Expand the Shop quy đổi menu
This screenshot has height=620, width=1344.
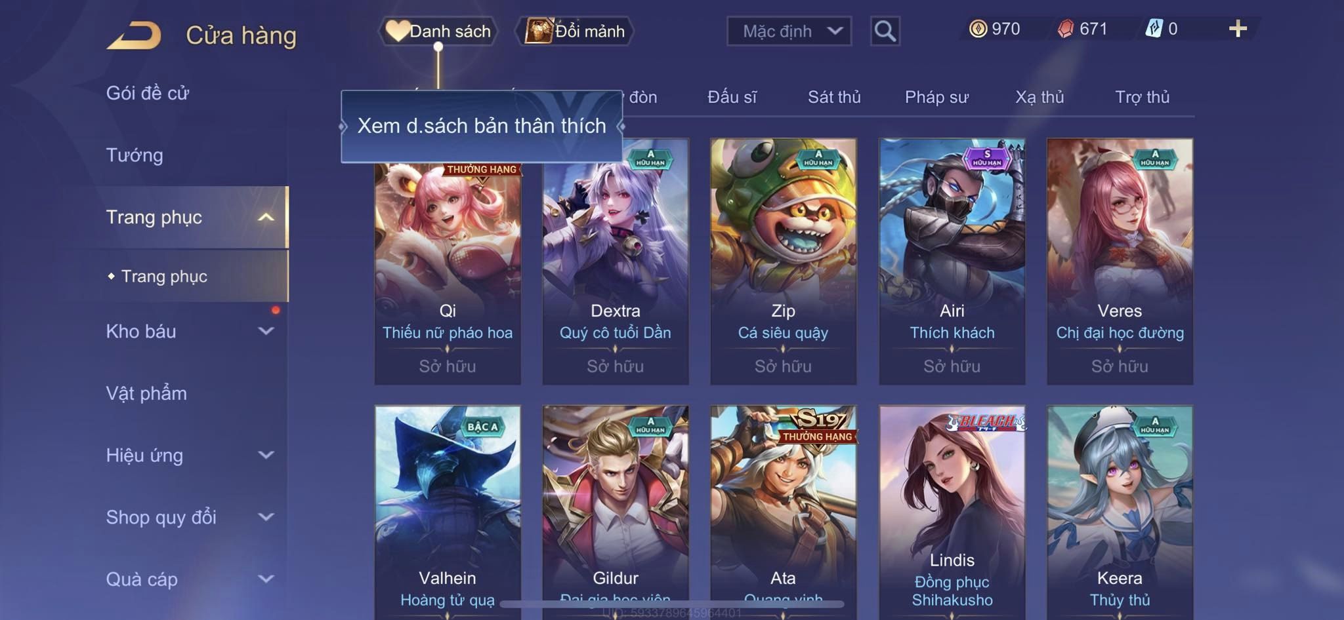coord(266,516)
